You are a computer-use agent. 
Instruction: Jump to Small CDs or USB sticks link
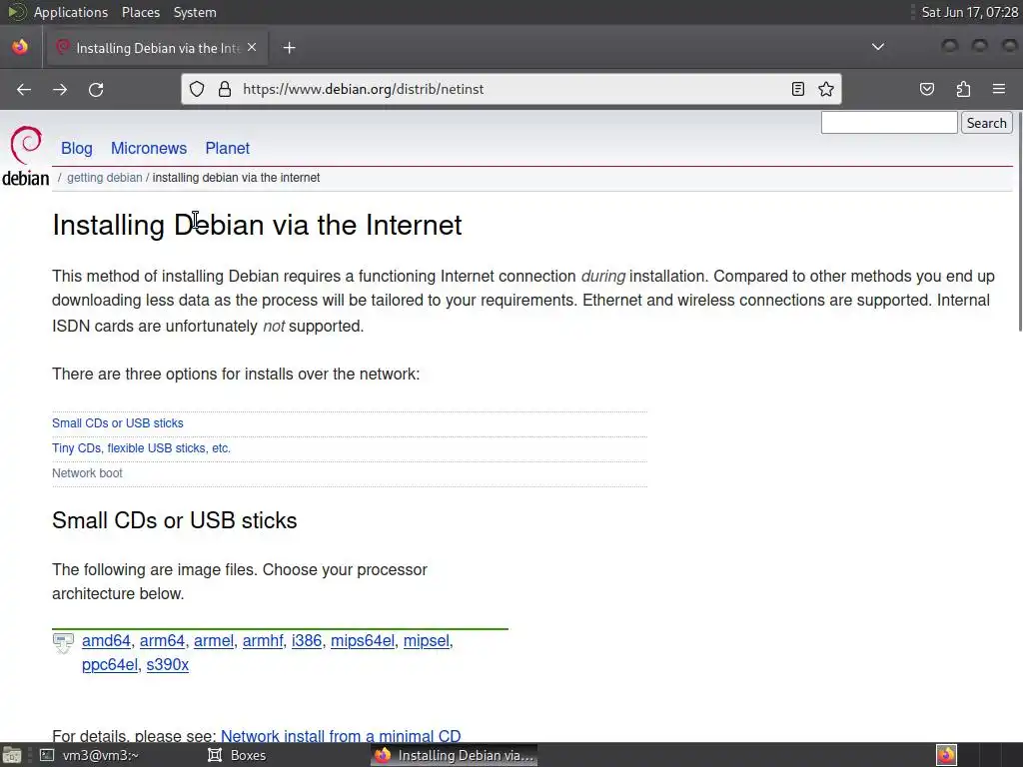[118, 423]
